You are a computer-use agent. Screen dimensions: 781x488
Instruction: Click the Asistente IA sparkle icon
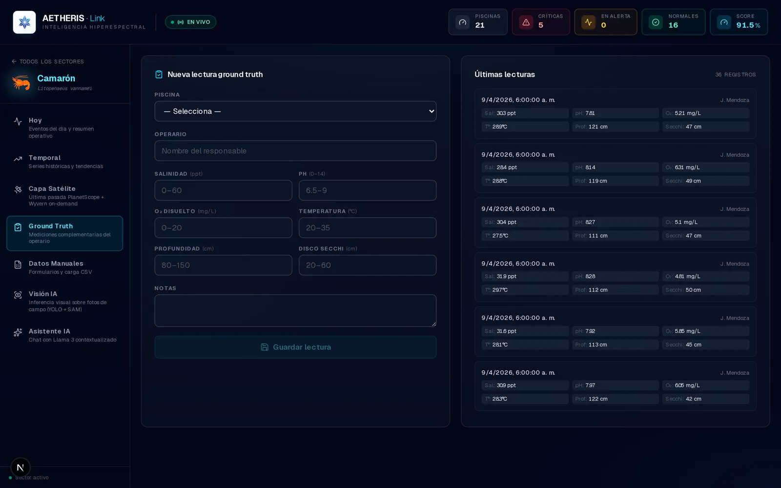pyautogui.click(x=18, y=332)
